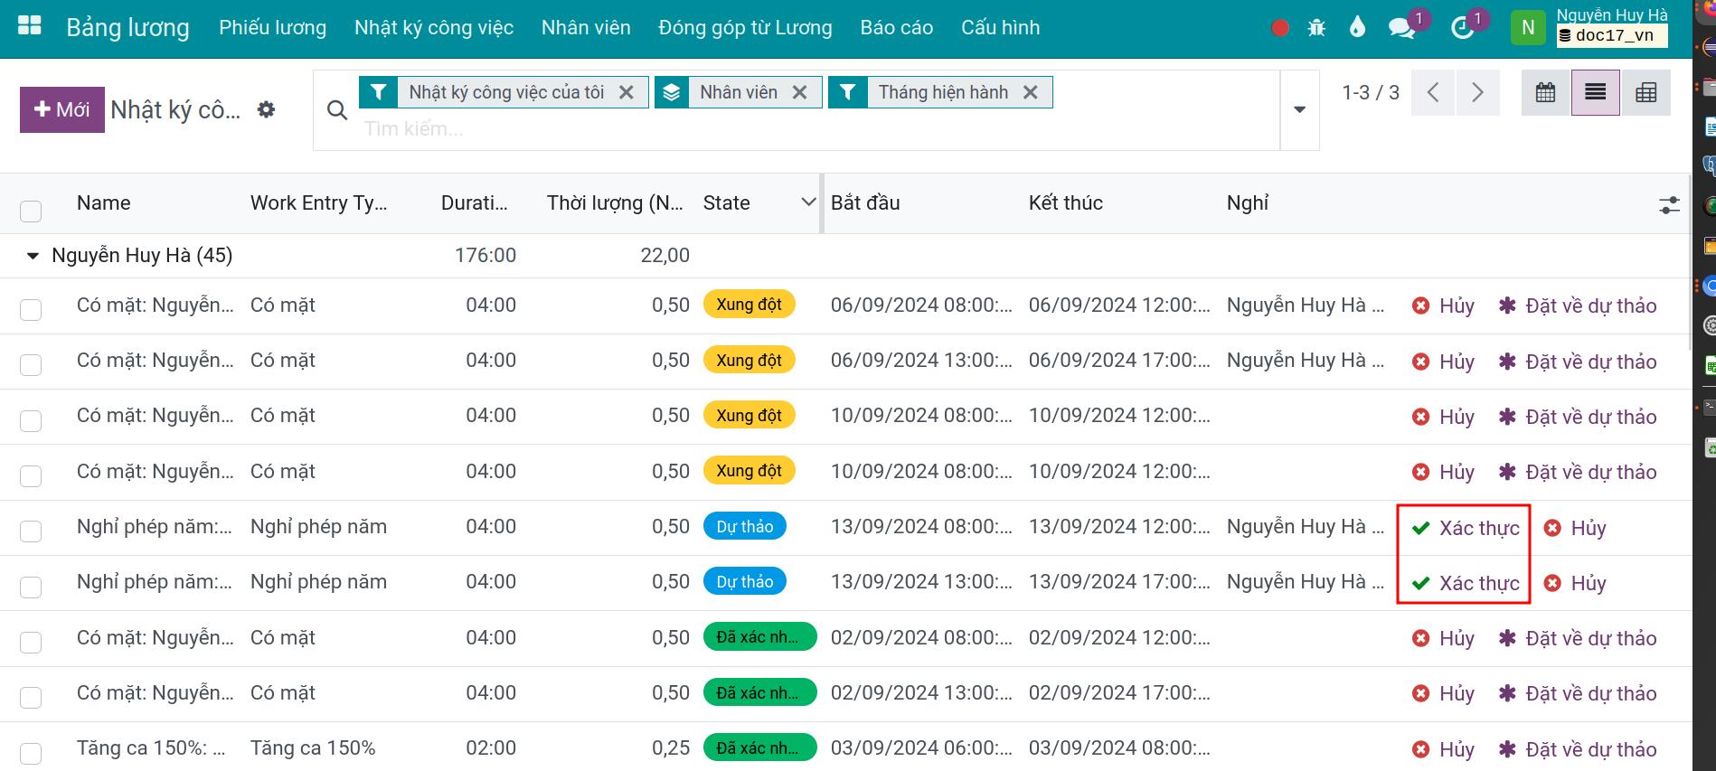Viewport: 1716px width, 771px height.
Task: Open the chat messages icon
Action: 1401,28
